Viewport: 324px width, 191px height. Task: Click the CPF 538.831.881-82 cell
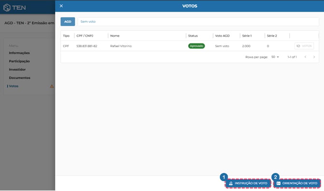[87, 46]
